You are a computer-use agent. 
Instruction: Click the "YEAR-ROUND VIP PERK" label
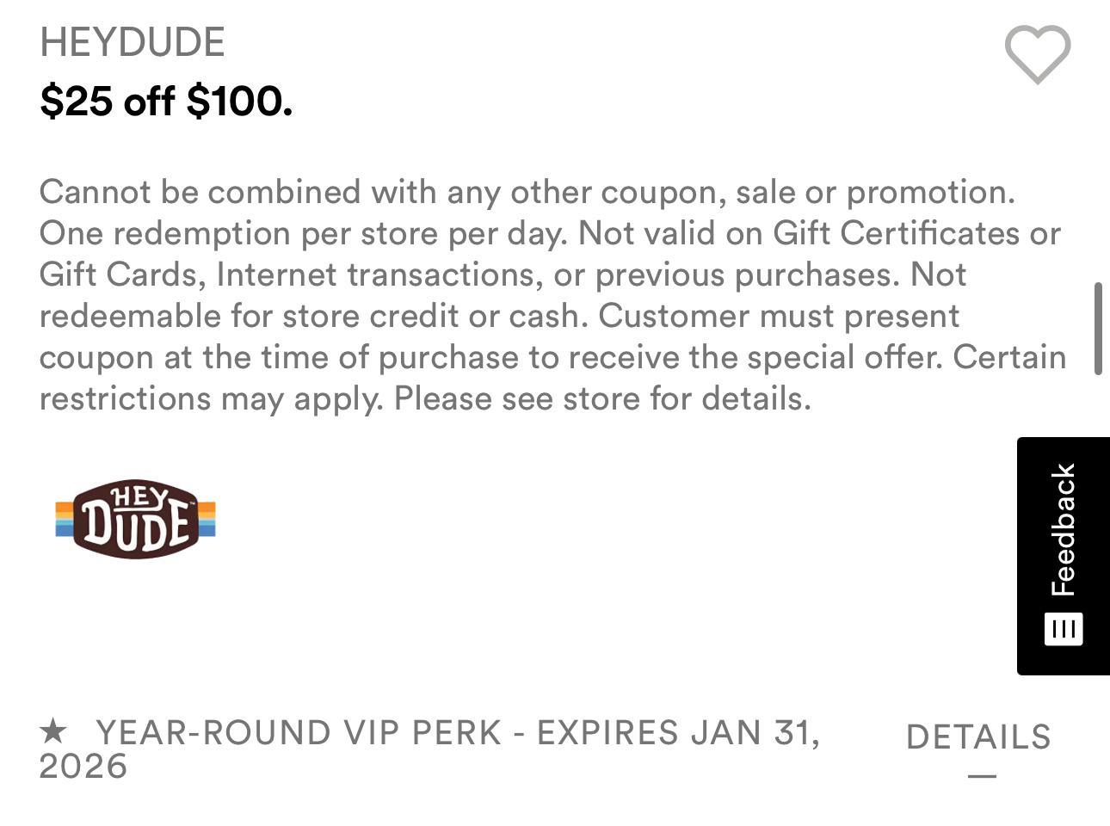tap(299, 733)
